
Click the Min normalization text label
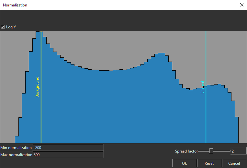[16, 148]
